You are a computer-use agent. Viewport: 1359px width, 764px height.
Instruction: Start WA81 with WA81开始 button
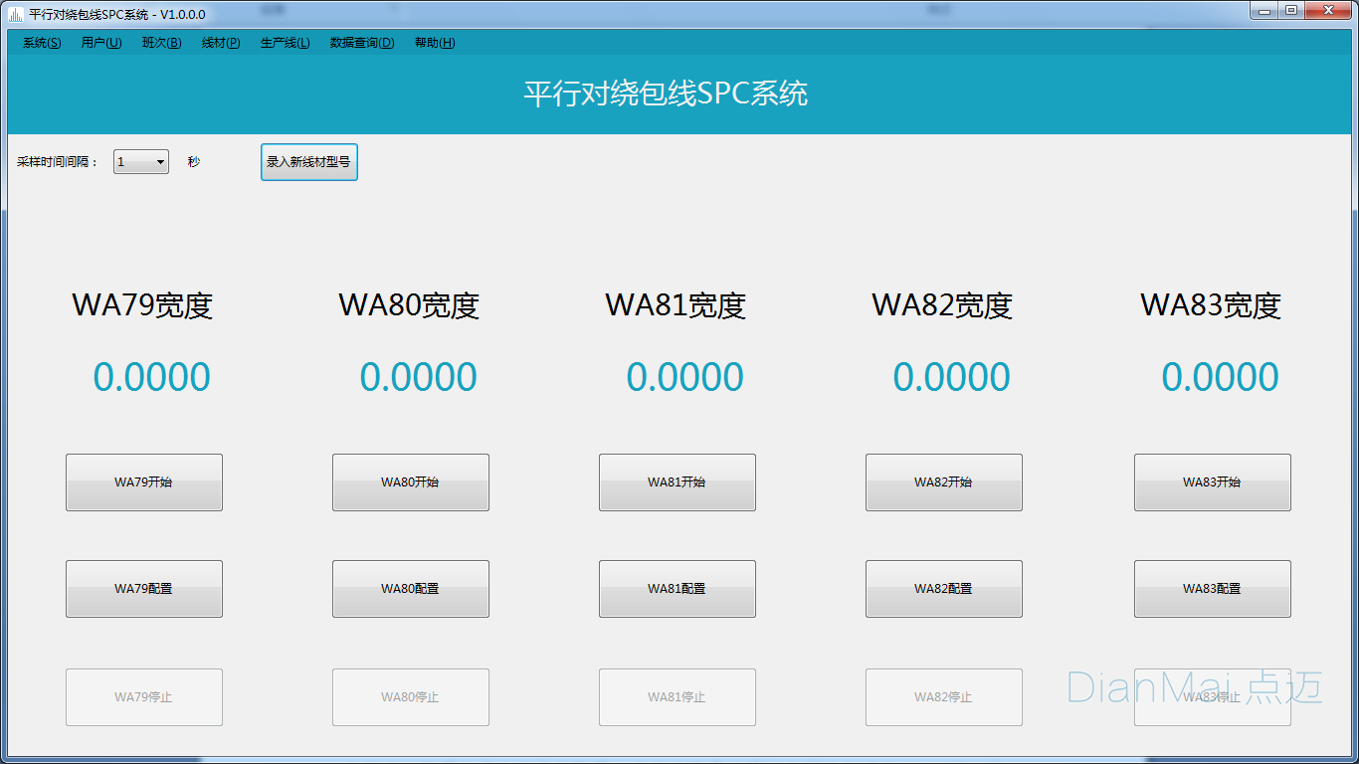(x=678, y=482)
